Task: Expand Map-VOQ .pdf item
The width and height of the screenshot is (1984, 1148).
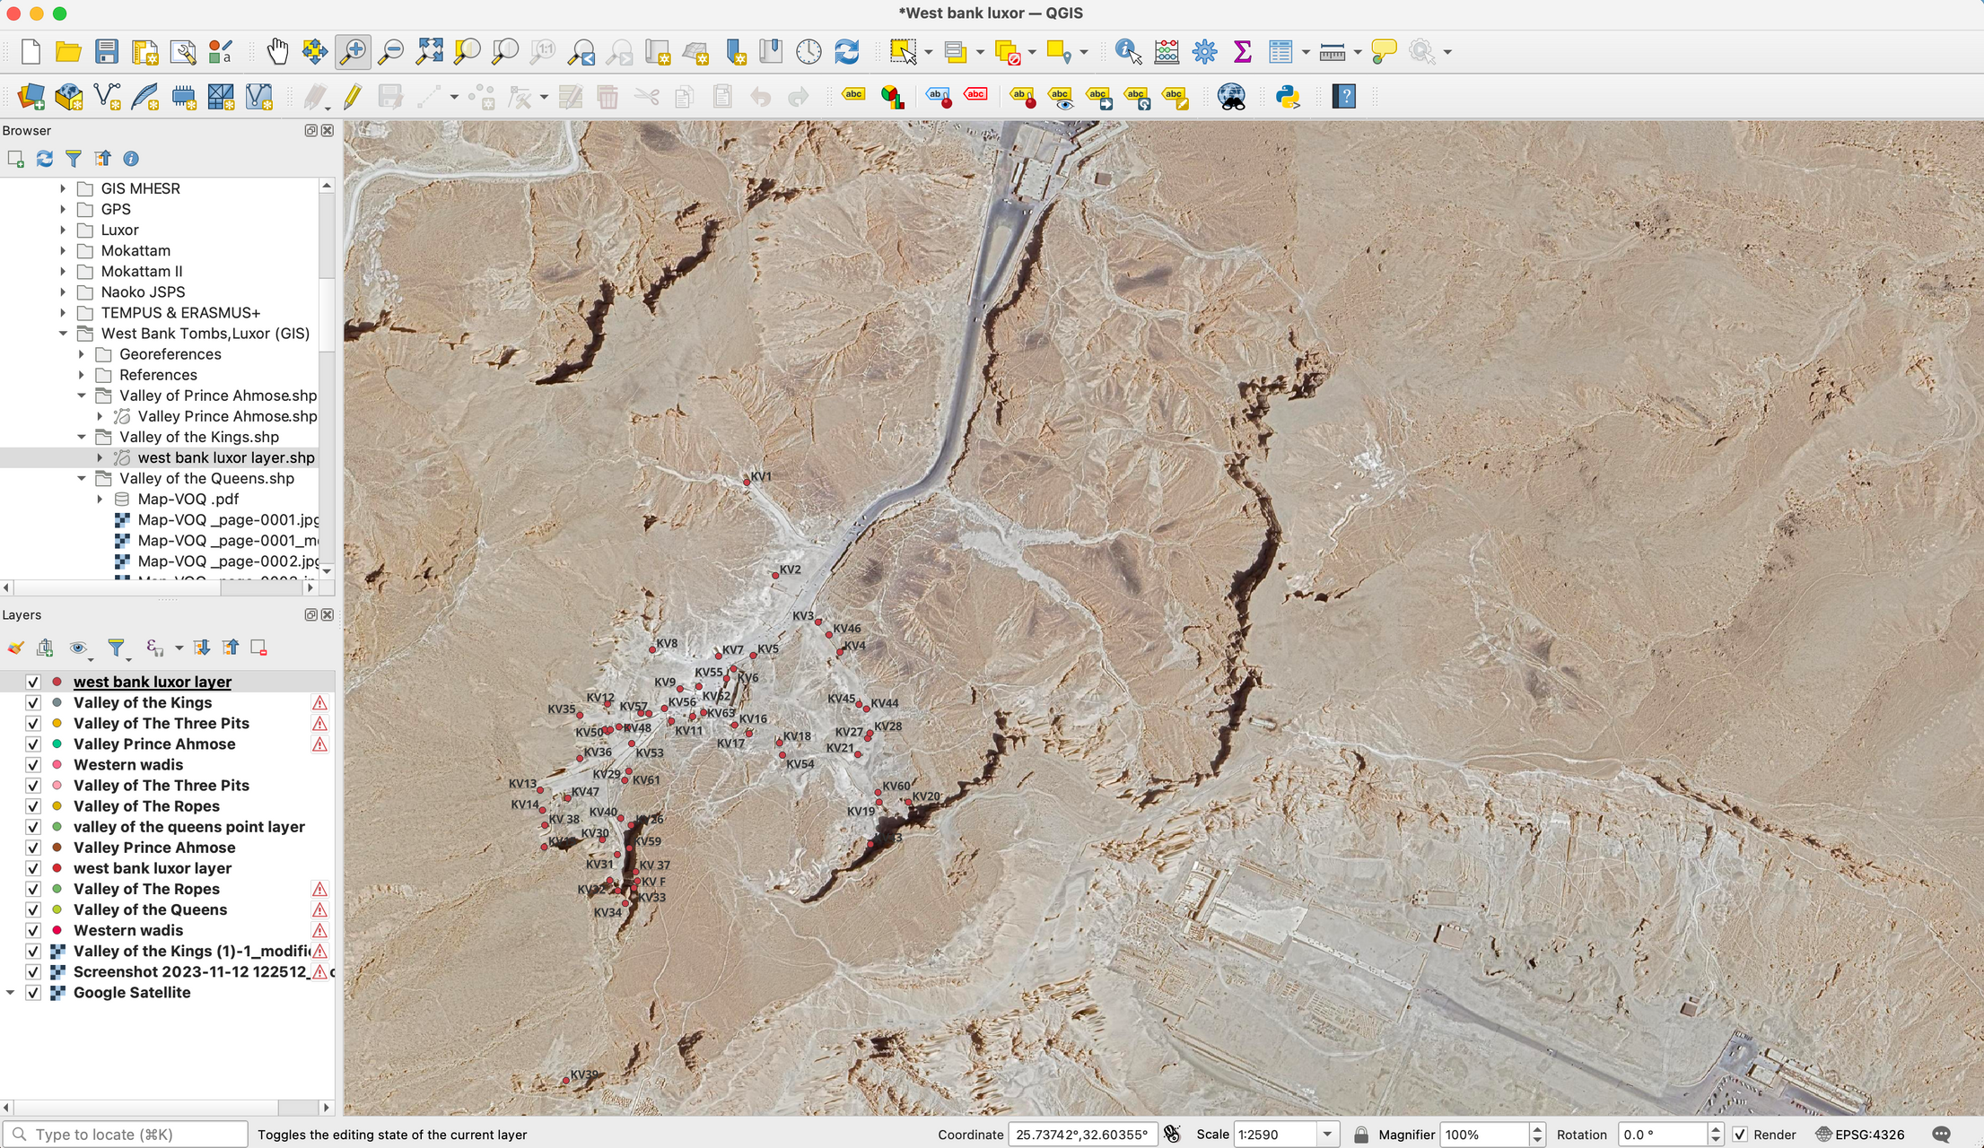Action: click(x=101, y=499)
